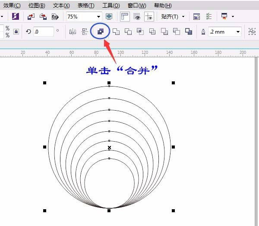Image resolution: width=259 pixels, height=226 pixels.
Task: Click the Intersect shapes icon
Action: (x=140, y=31)
